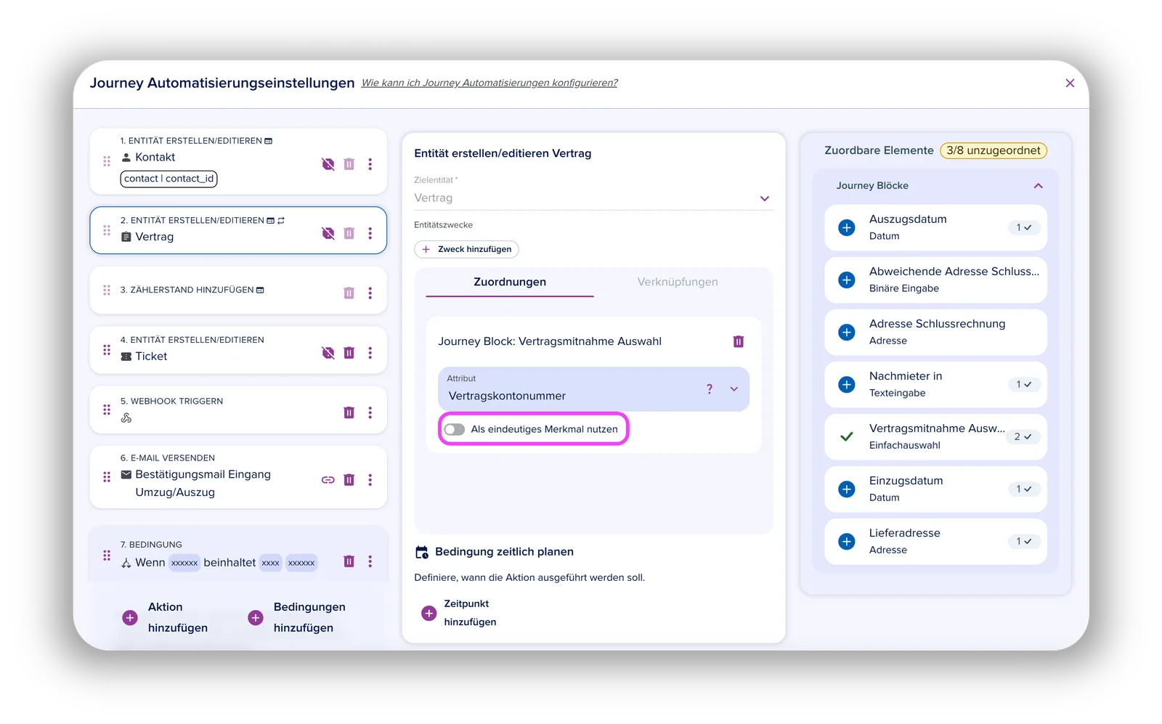Viewport: 1162px width, 724px height.
Task: Hide the Kontakt entity step visibility
Action: click(x=328, y=164)
